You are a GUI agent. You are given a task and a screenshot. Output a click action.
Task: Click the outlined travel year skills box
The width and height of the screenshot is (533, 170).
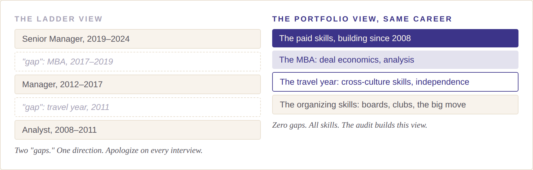point(395,82)
